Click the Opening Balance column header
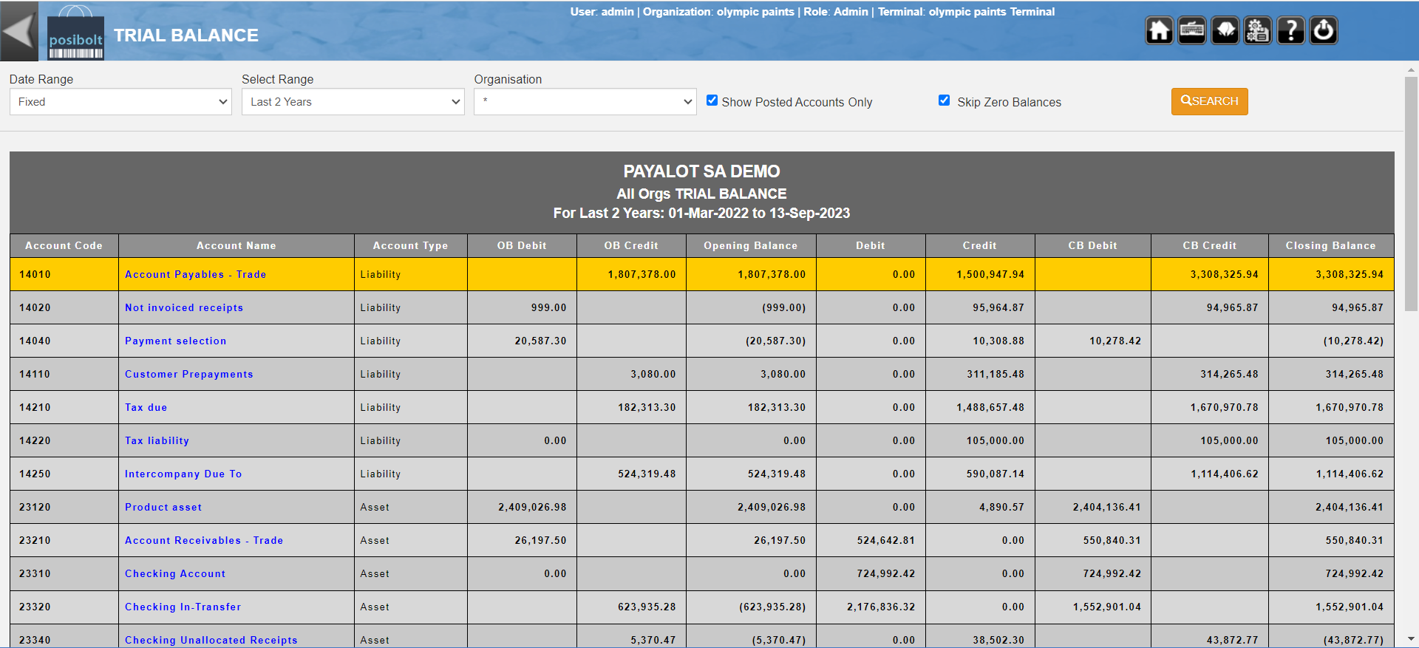Viewport: 1419px width, 648px height. coord(751,245)
